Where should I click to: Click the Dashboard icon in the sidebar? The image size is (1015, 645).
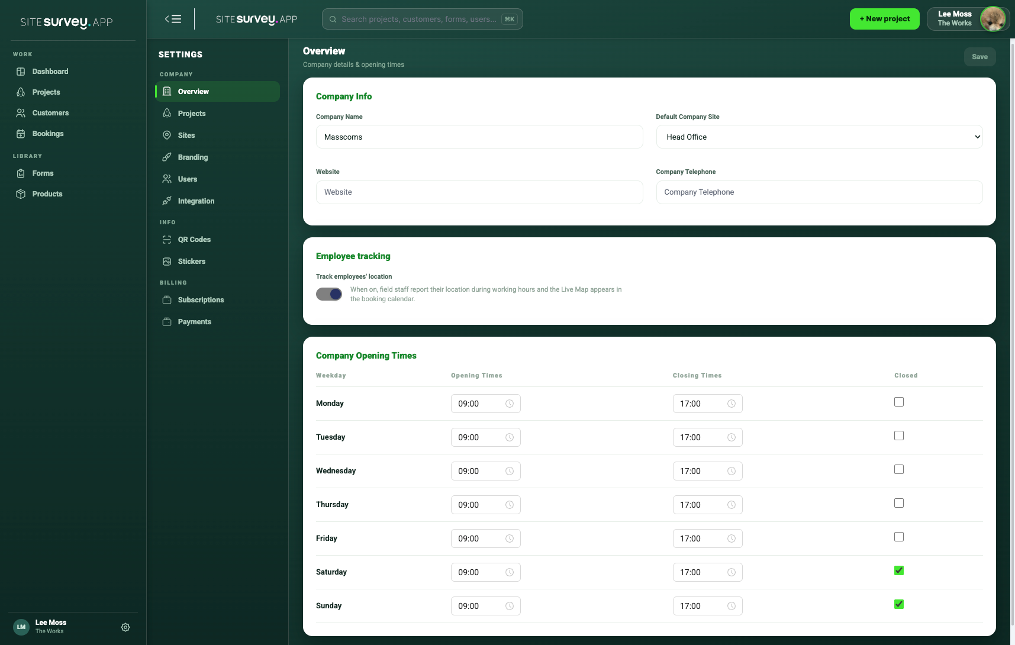21,72
